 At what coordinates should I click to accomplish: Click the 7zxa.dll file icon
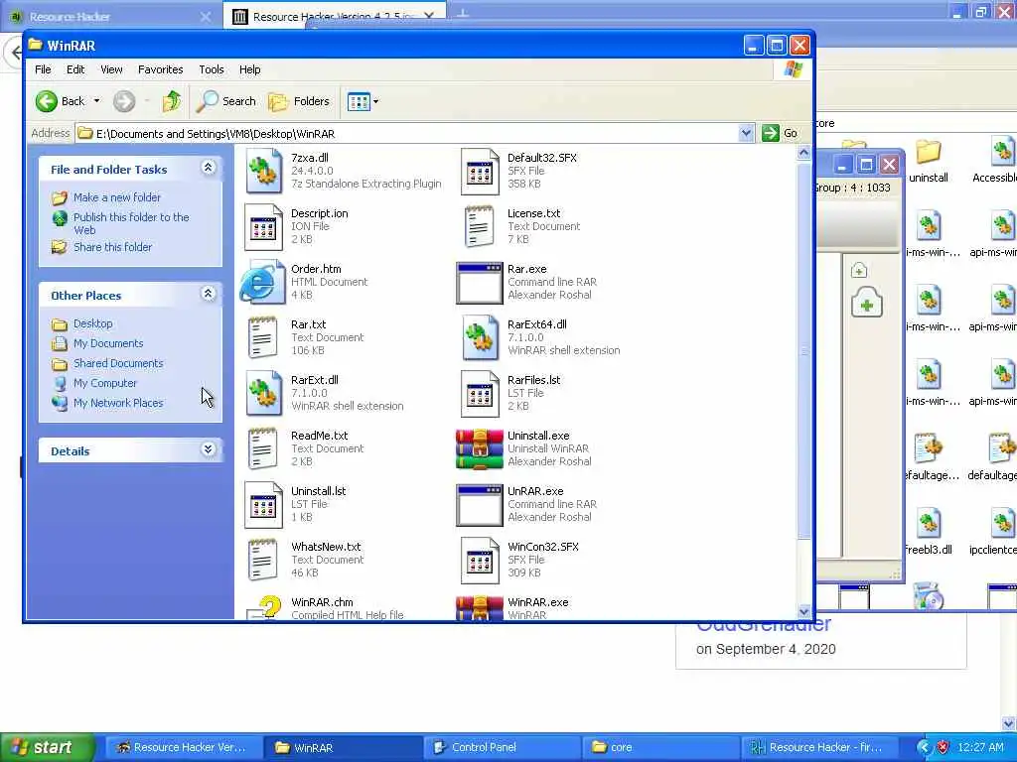263,171
